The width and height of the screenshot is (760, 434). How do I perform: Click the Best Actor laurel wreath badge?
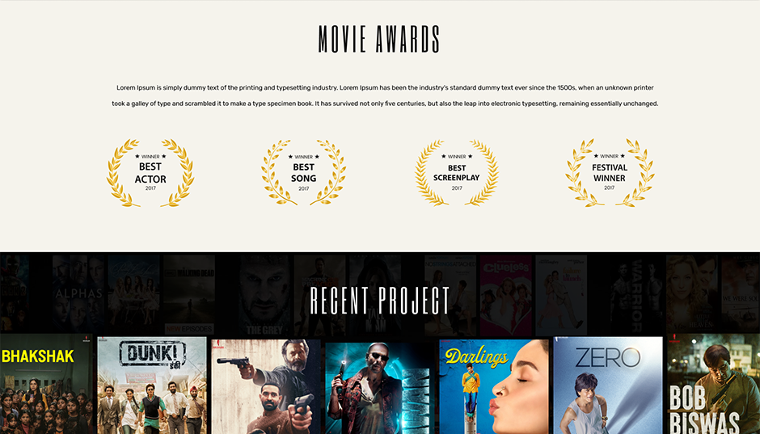coord(150,172)
